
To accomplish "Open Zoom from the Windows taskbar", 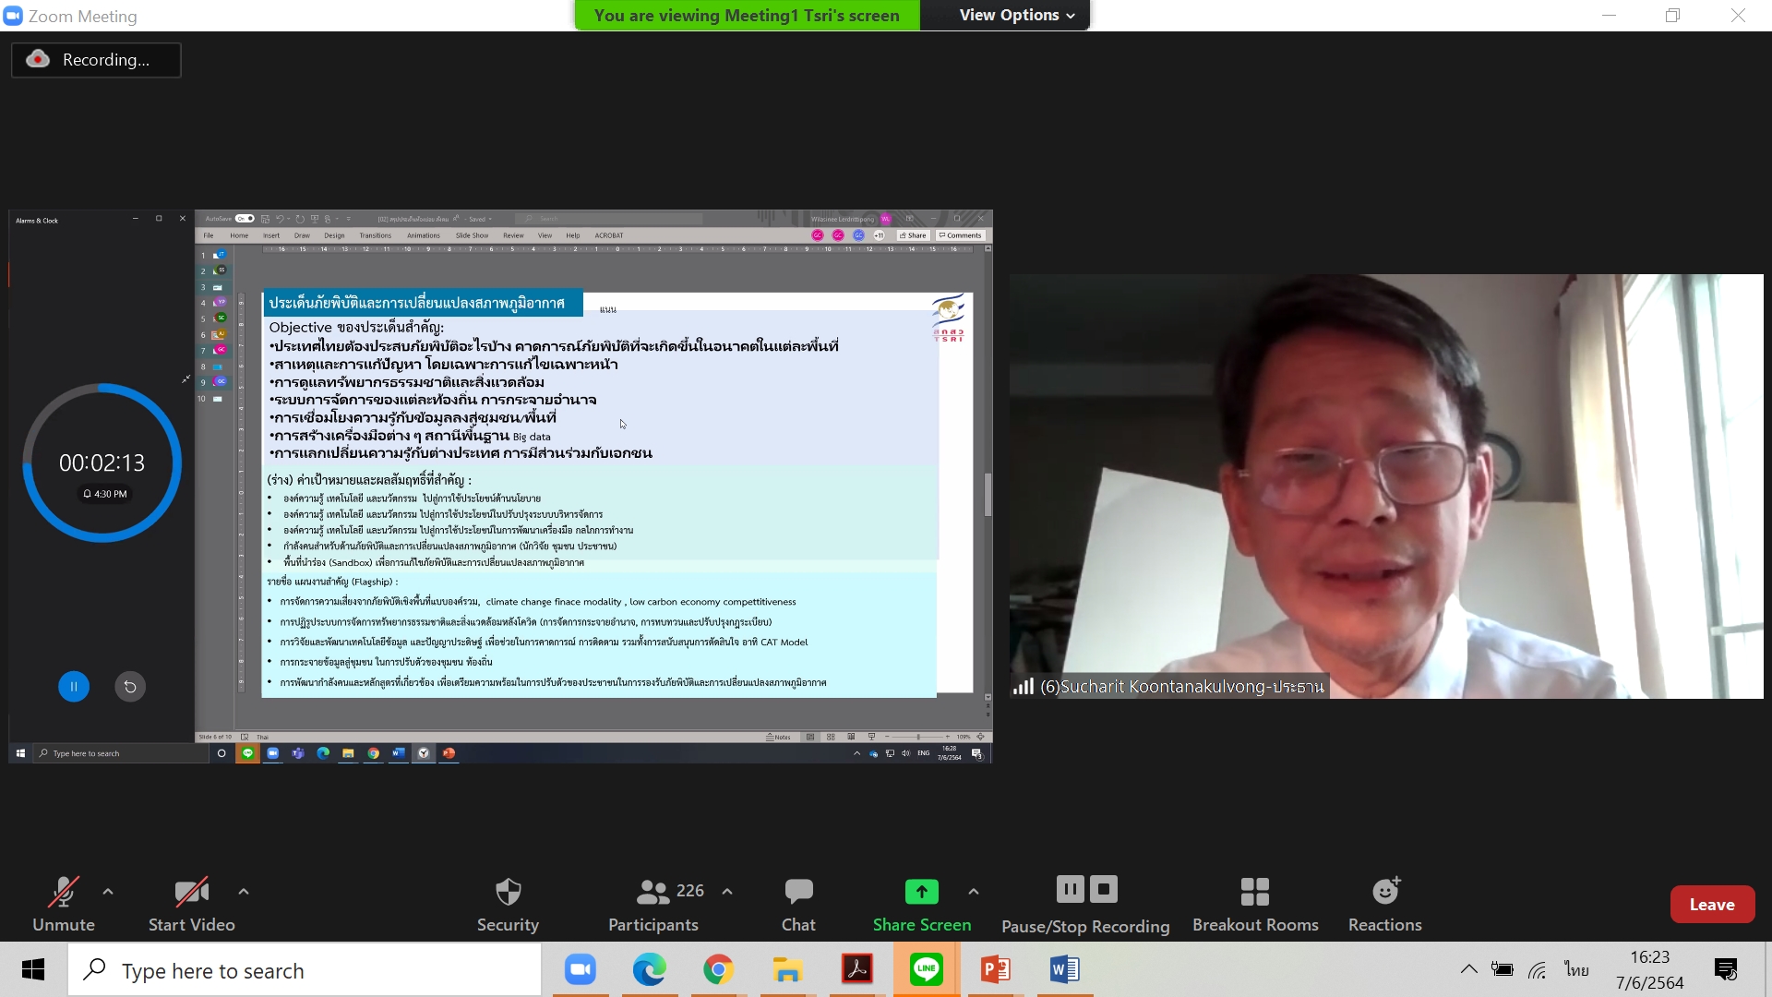I will tap(581, 970).
